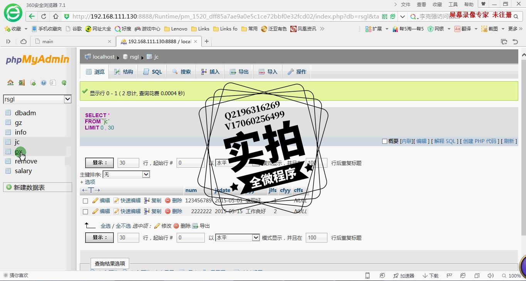Open the SQL tab

click(x=153, y=72)
